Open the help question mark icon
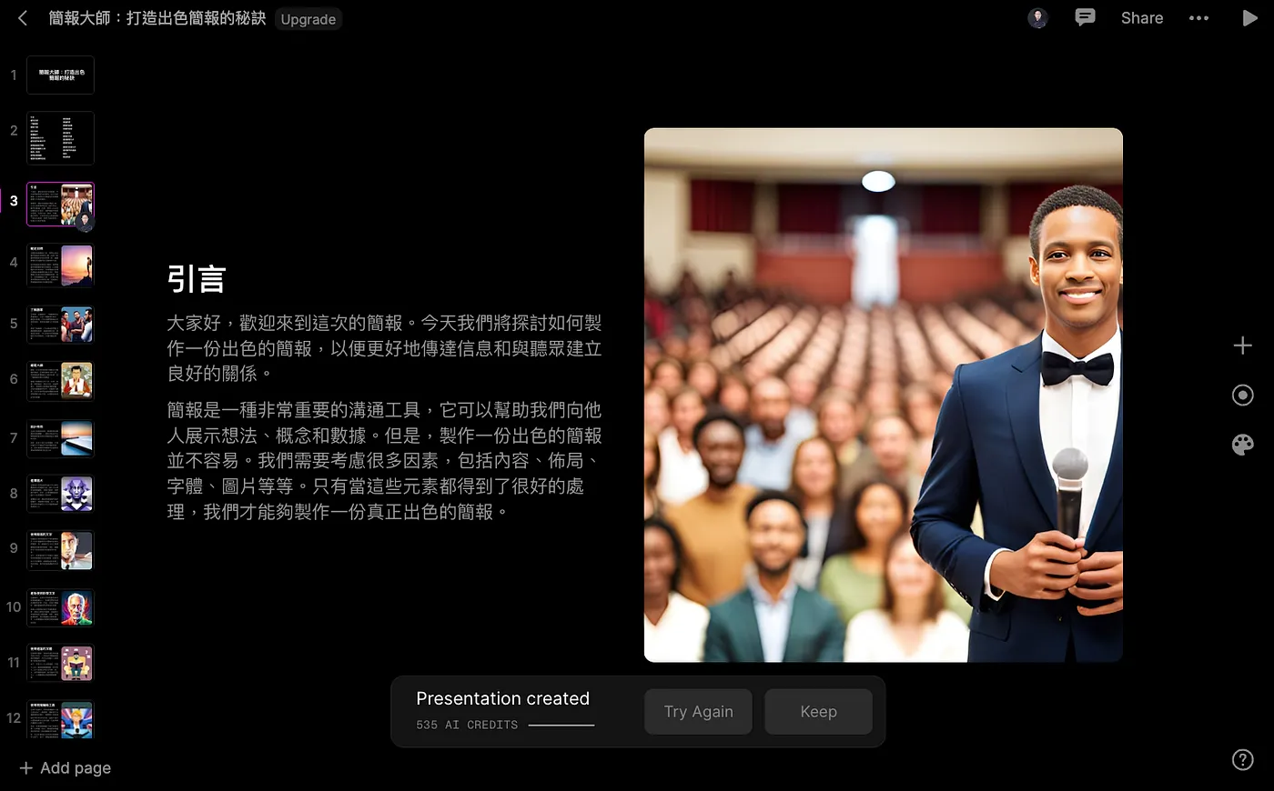This screenshot has height=791, width=1274. [x=1242, y=759]
